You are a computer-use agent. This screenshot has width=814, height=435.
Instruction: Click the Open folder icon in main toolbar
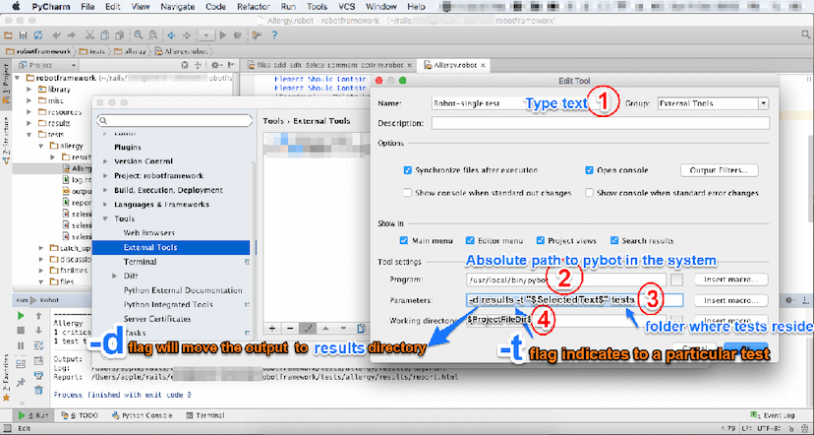[8, 35]
